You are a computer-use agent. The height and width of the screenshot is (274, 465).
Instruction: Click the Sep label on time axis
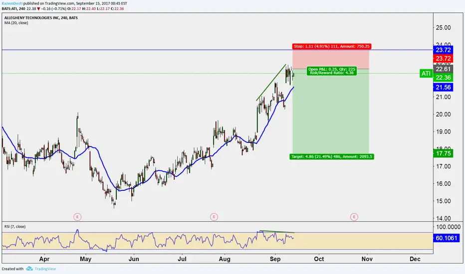[275, 259]
